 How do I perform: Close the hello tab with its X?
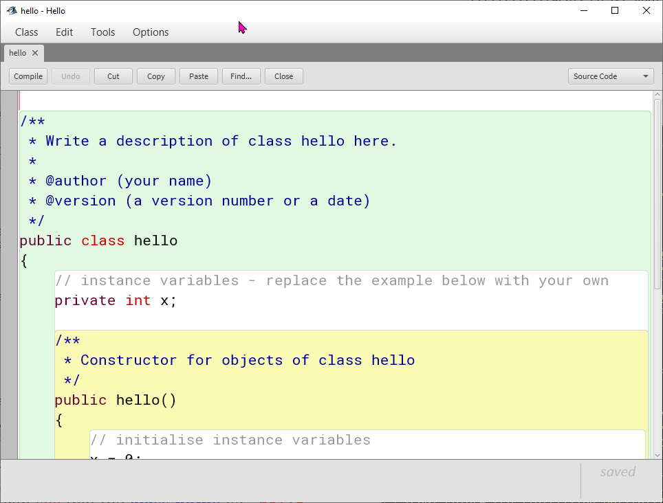tap(35, 53)
